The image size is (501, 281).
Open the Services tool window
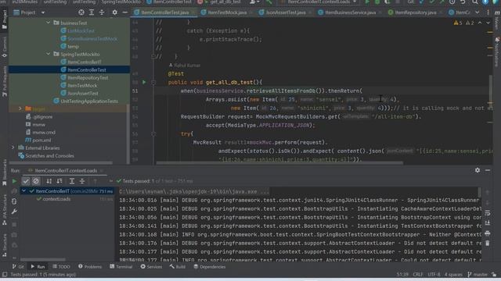[x=151, y=266]
